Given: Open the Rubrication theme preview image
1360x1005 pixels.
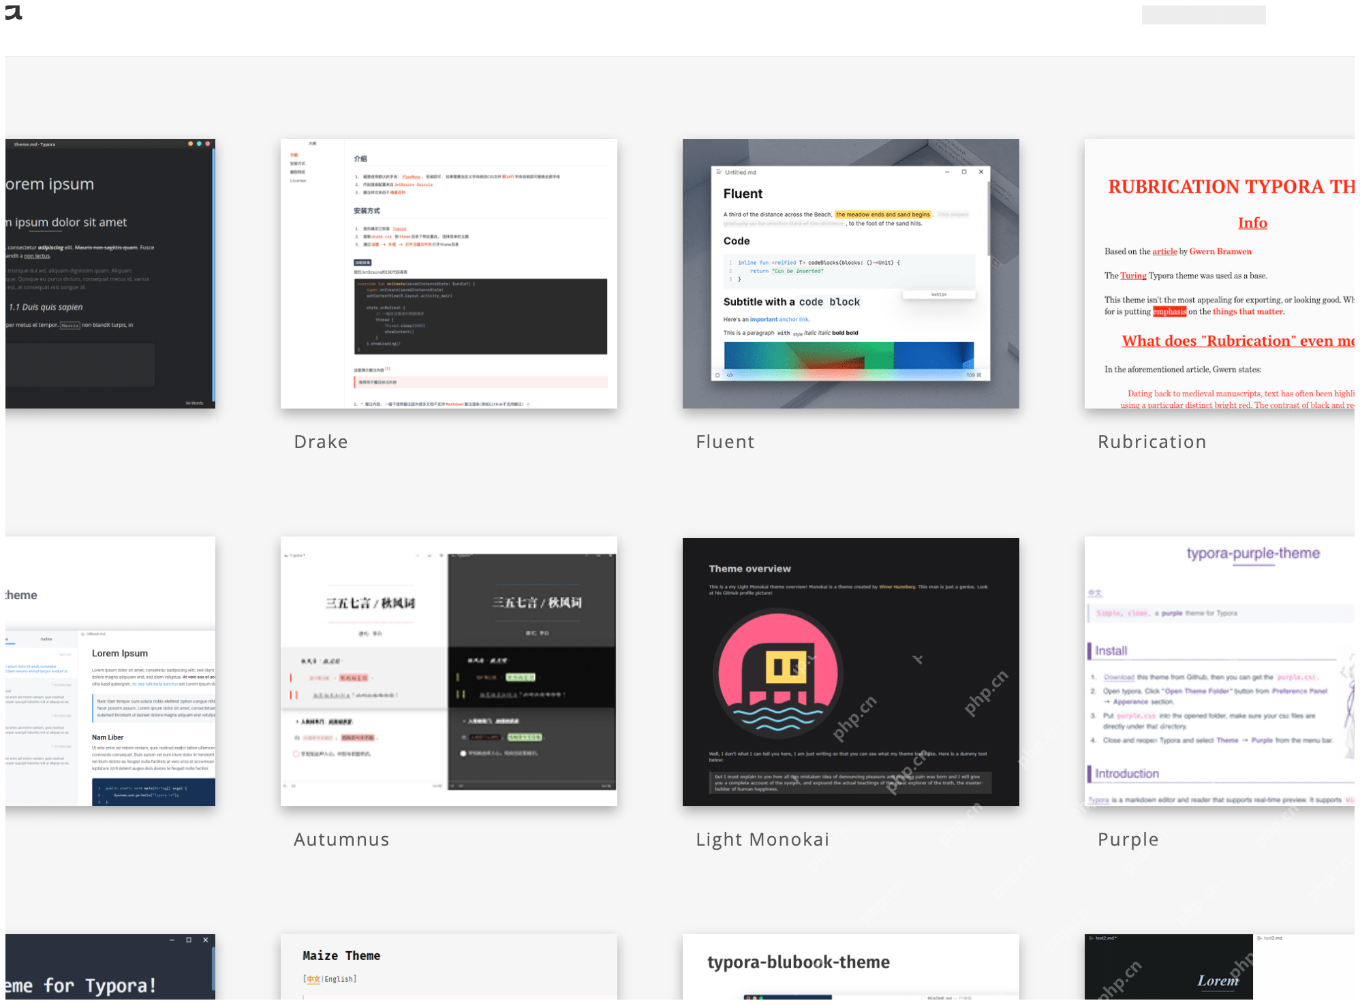Looking at the screenshot, I should (1220, 274).
